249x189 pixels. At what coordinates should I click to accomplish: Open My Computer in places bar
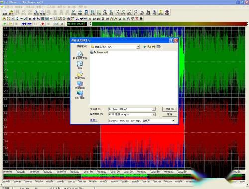pyautogui.click(x=80, y=85)
